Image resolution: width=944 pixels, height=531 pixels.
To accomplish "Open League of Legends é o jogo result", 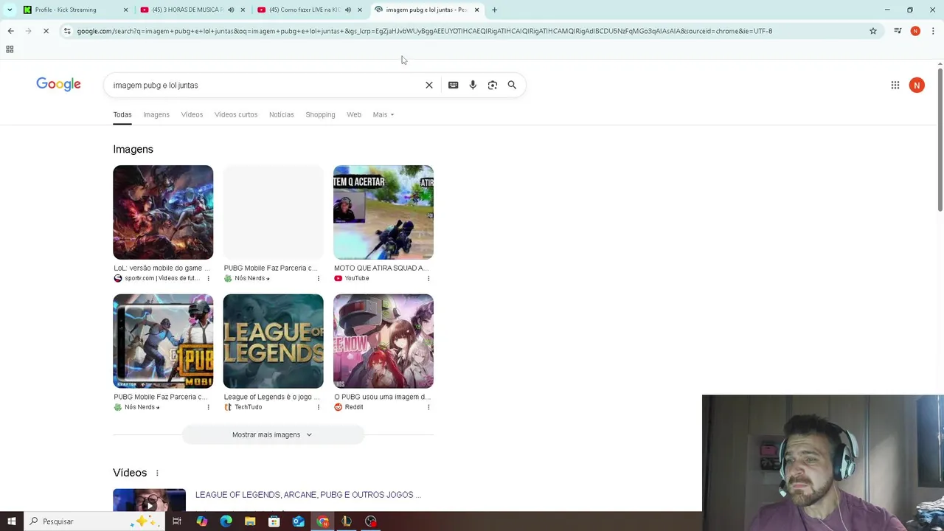I will click(272, 397).
